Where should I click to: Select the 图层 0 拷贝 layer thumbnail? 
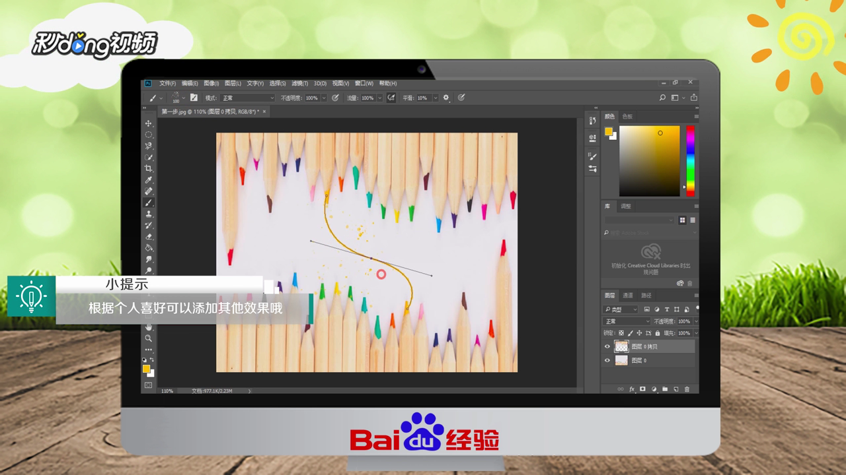coord(621,346)
